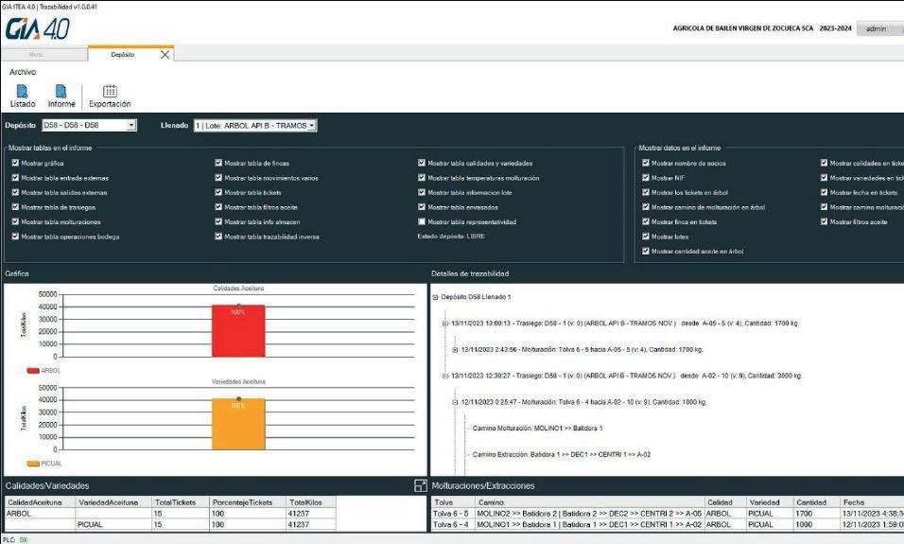Toggle Mostrar NIF checkbox
Image resolution: width=904 pixels, height=544 pixels.
(646, 178)
